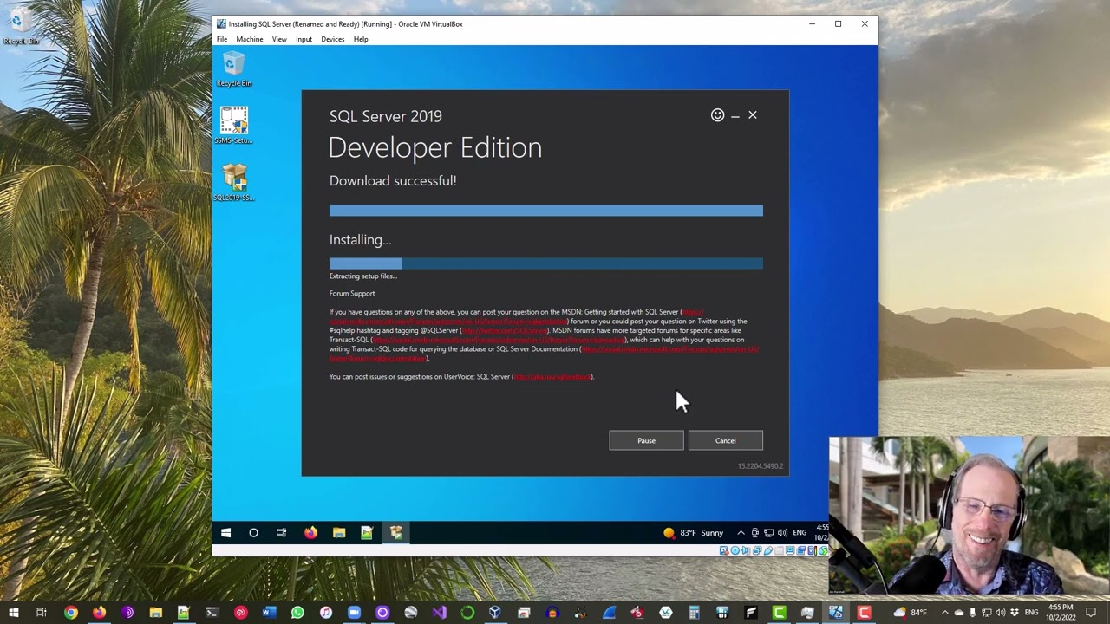Open the host Windows Start button
The height and width of the screenshot is (624, 1110).
click(x=13, y=613)
